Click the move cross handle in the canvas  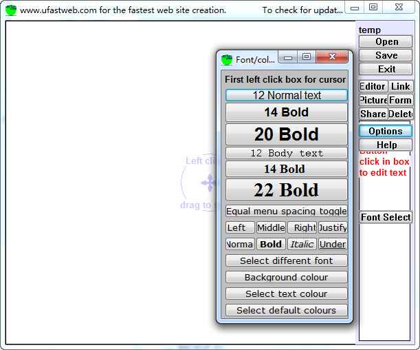pos(209,183)
